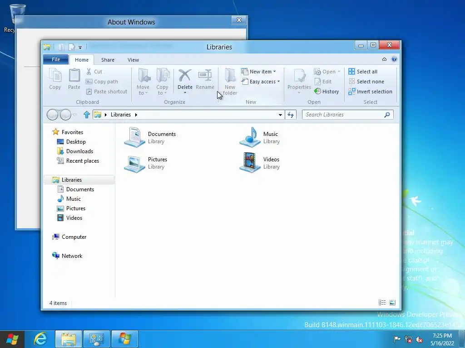Open Explorer help question mark icon
This screenshot has width=465, height=348.
[x=394, y=59]
